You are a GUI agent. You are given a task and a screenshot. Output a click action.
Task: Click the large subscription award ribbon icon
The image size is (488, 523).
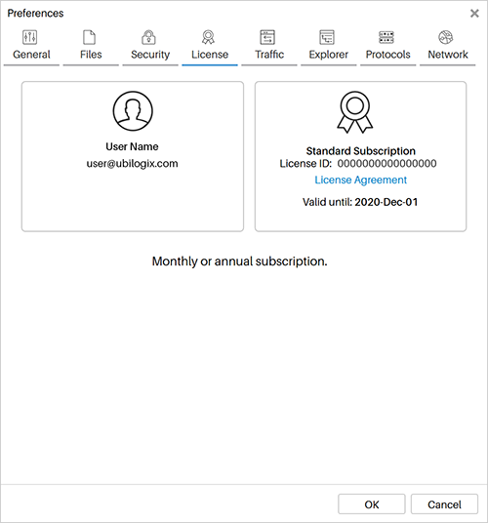[355, 112]
